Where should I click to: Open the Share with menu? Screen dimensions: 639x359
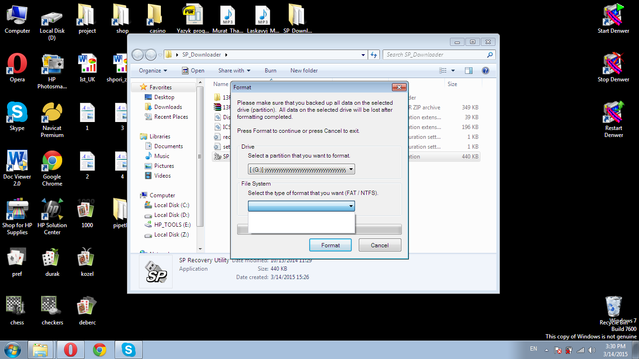click(234, 71)
